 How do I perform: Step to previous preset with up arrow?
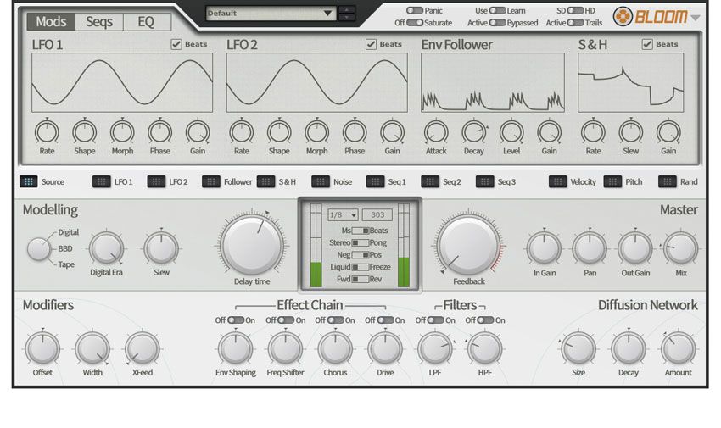tap(346, 9)
